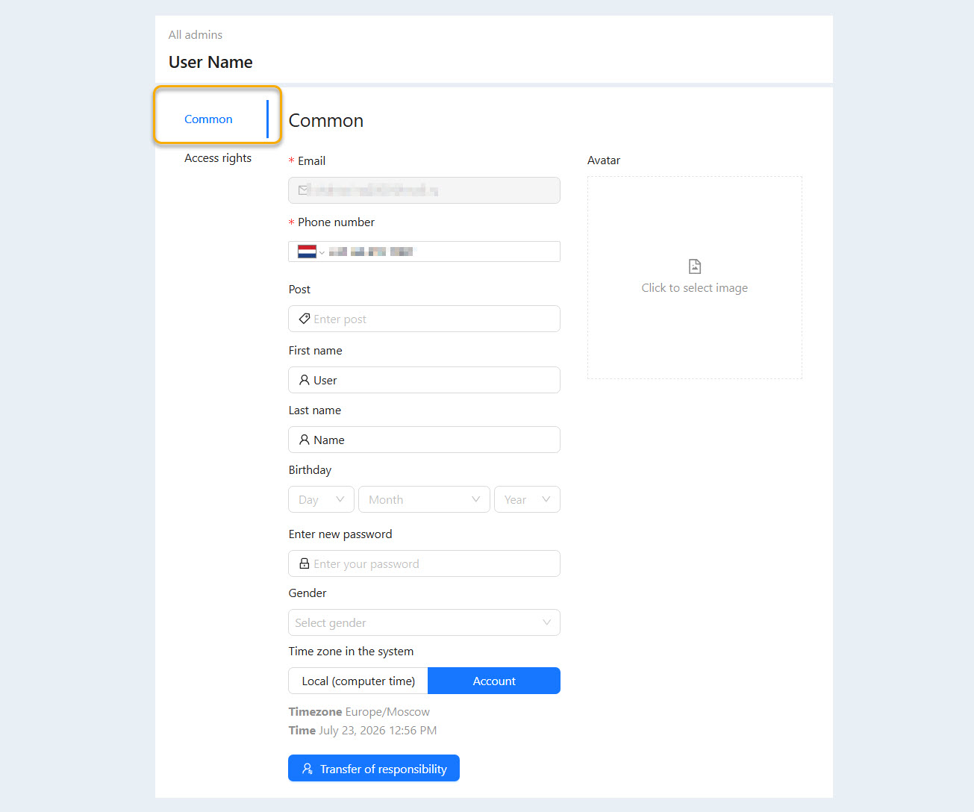
Task: Click Transfer of responsibility button
Action: pyautogui.click(x=374, y=769)
